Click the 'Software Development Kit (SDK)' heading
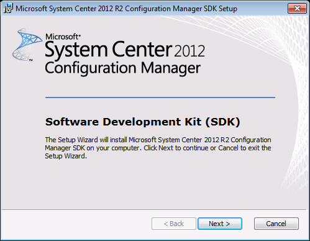 (x=142, y=122)
